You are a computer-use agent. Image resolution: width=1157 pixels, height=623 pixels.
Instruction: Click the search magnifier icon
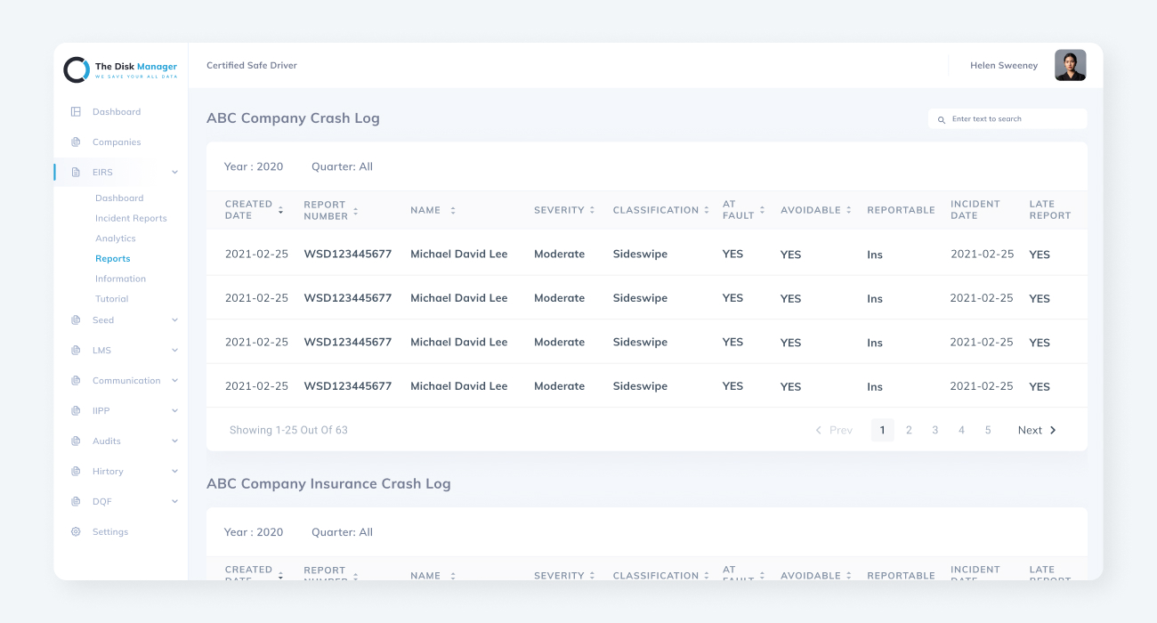(x=942, y=119)
